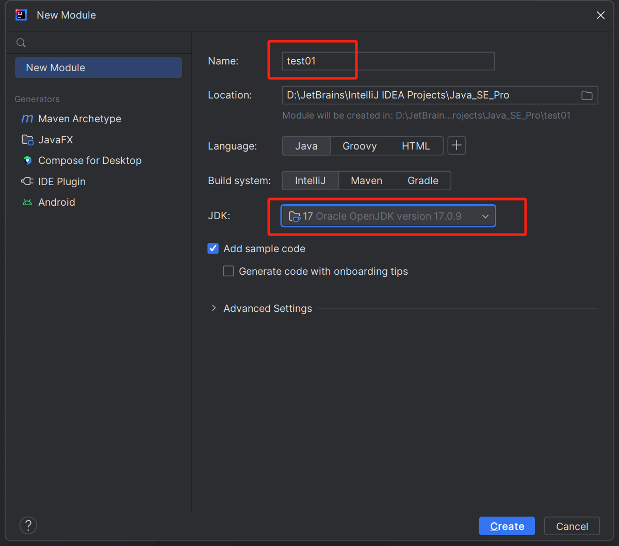This screenshot has width=619, height=546.
Task: Click the IDE Plugin plug icon
Action: tap(27, 181)
